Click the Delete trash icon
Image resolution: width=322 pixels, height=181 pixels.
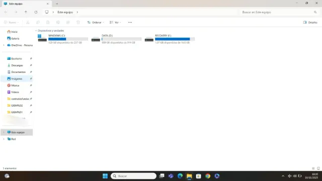tap(78, 22)
